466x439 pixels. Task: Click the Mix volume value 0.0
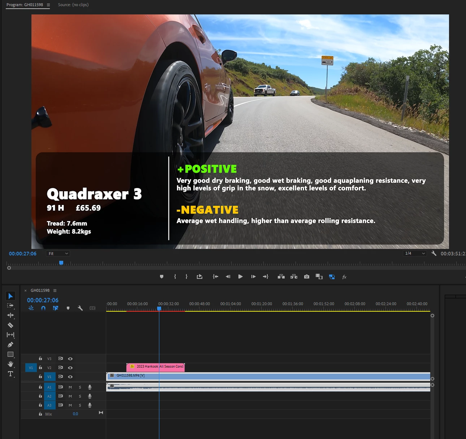[75, 414]
